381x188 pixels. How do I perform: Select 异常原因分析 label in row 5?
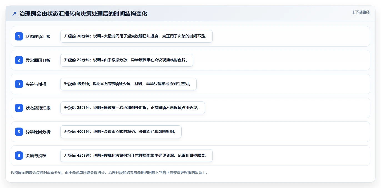click(38, 132)
